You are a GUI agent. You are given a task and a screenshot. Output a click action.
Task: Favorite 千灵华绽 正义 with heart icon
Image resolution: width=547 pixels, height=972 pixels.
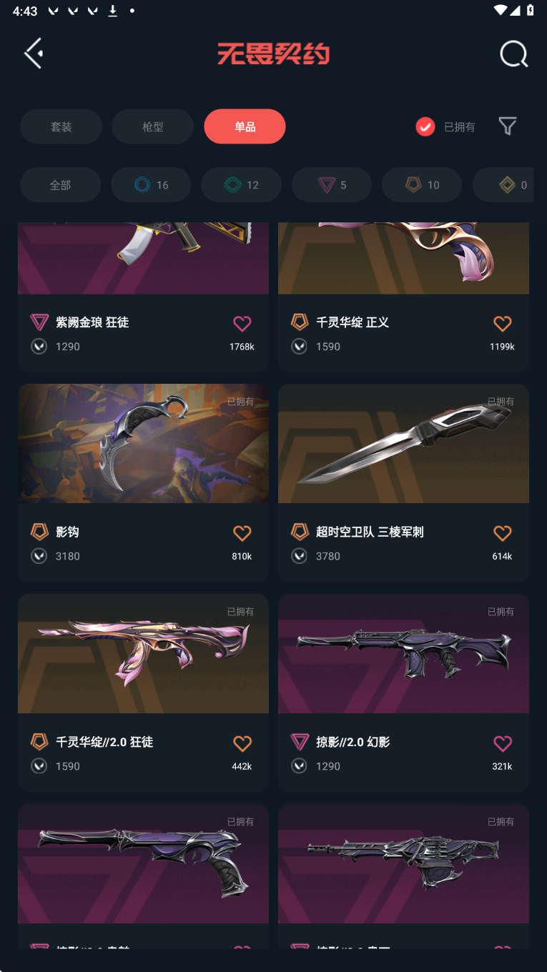(503, 324)
